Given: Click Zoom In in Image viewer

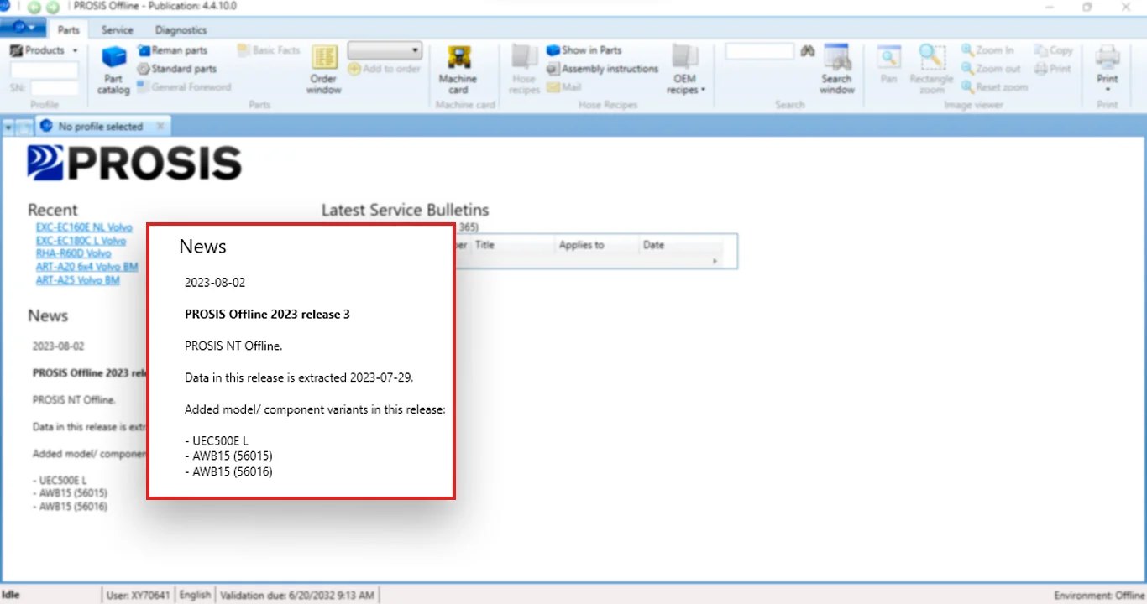Looking at the screenshot, I should tap(988, 51).
